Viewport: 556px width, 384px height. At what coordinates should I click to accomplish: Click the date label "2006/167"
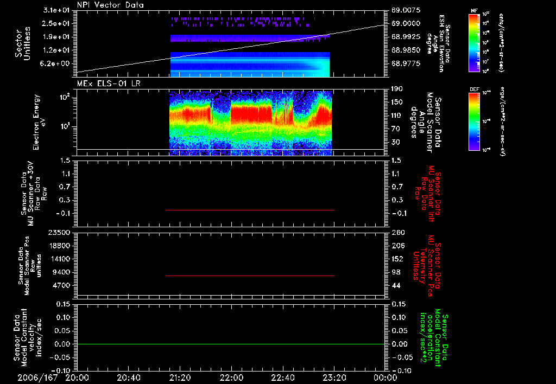pyautogui.click(x=37, y=377)
